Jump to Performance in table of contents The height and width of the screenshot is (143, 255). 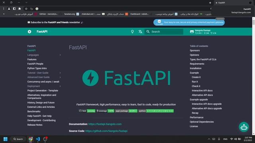pos(196,118)
